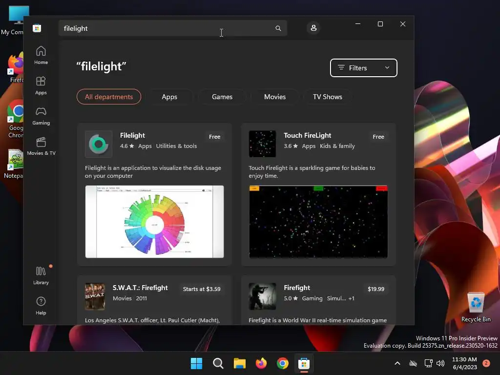Click the Free price on Touch FireLight

pos(378,137)
